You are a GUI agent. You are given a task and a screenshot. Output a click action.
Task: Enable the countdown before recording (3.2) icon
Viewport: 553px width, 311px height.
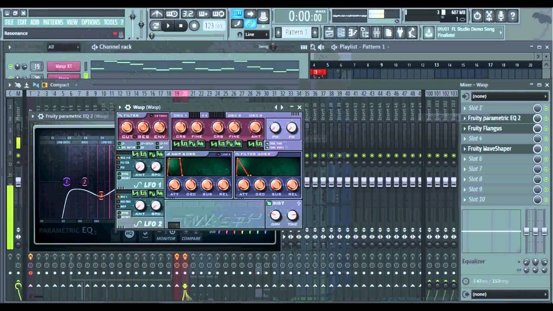point(188,14)
